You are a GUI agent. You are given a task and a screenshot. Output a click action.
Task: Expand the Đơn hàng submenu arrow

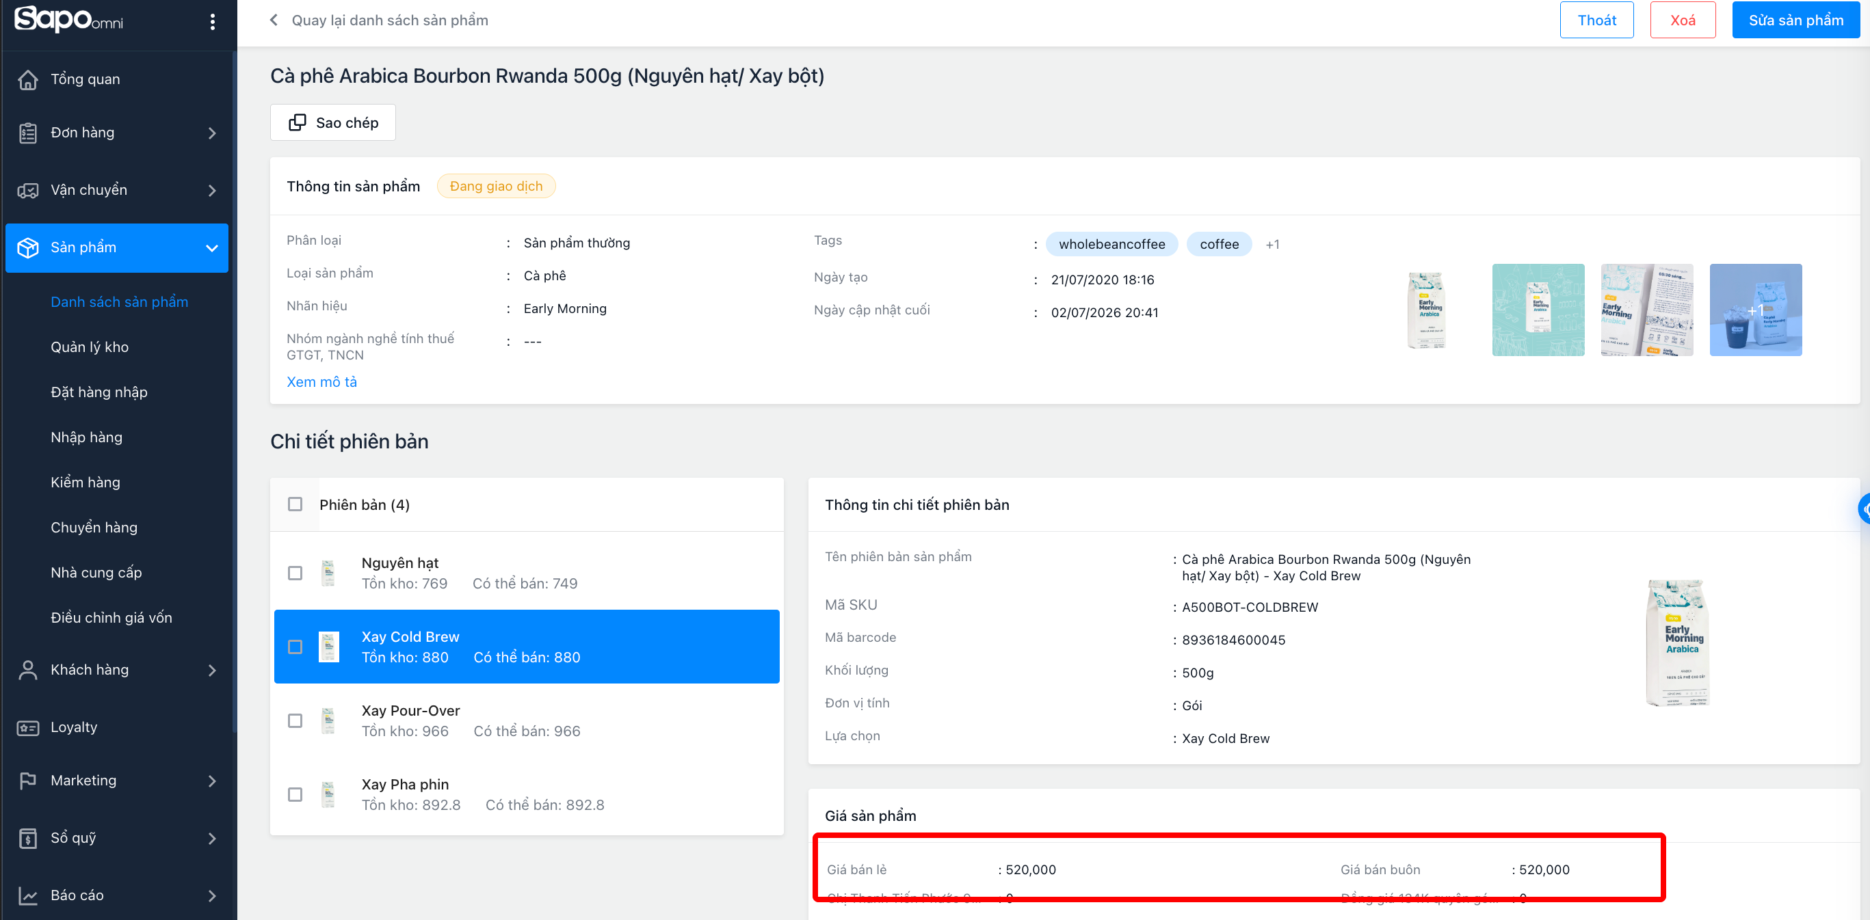[212, 133]
